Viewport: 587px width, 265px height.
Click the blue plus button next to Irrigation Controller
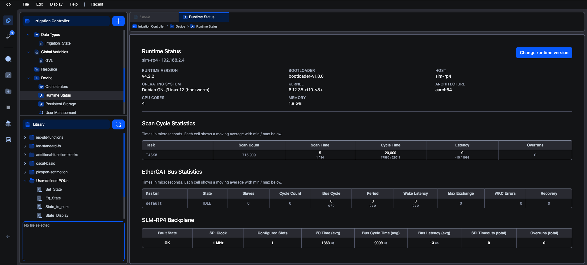point(119,21)
